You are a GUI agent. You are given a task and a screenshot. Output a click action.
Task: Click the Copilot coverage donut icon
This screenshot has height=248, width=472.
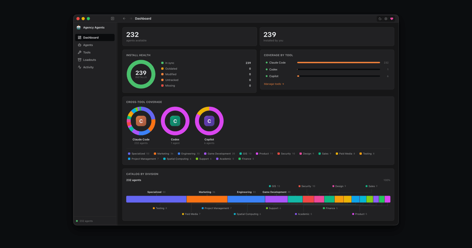(x=209, y=121)
